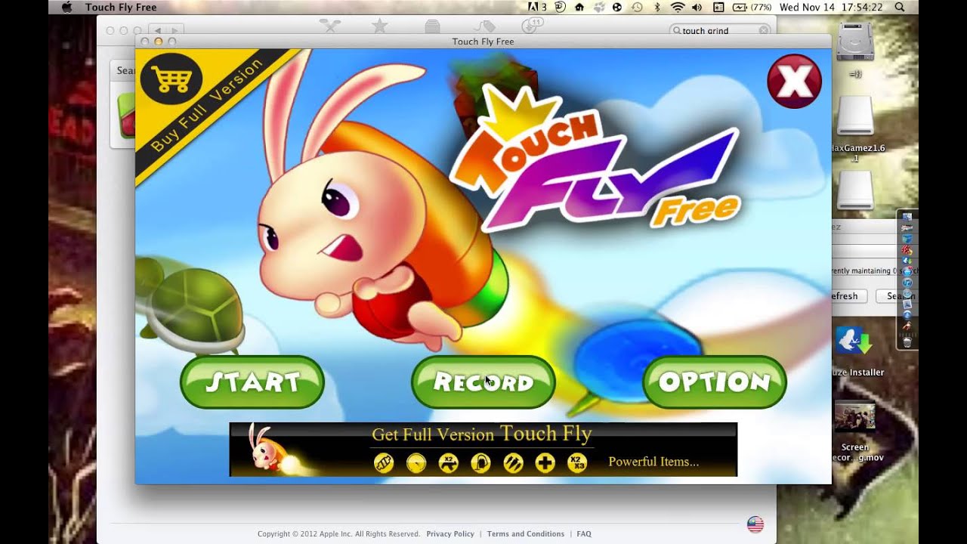Open Finder in the side Dock
967x544 pixels.
[x=907, y=218]
